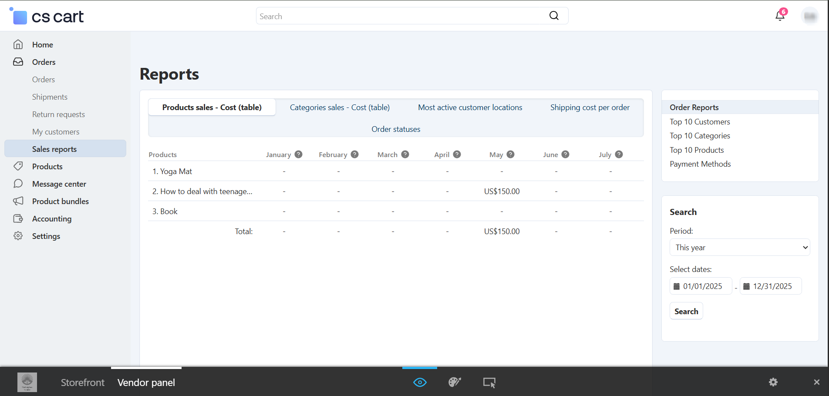Toggle the preview mode eye icon

coord(420,383)
